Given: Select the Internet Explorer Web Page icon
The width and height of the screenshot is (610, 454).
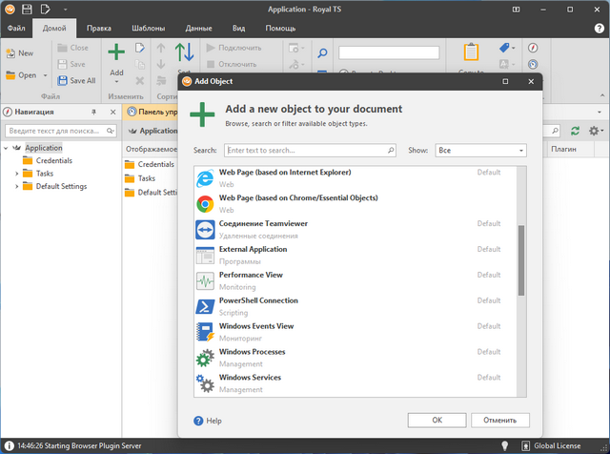Looking at the screenshot, I should [x=204, y=177].
